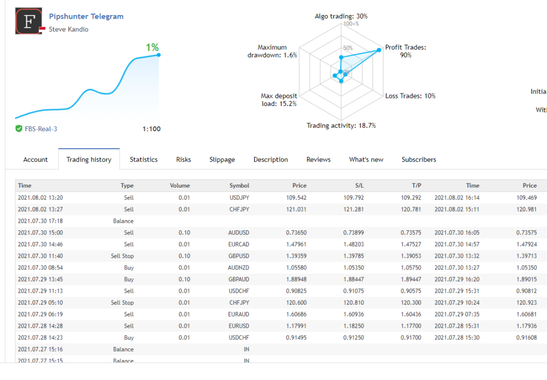Click the 121.281 stop loss value
Screen dimensions: 547x380
pyautogui.click(x=354, y=210)
